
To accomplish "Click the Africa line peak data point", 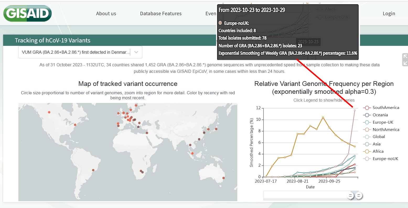I will (x=323, y=117).
